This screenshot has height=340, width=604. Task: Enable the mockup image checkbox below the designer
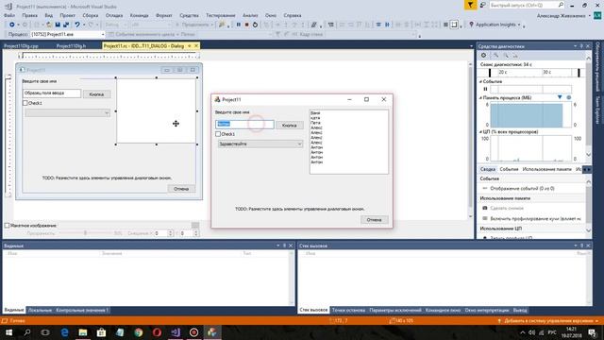[7, 226]
